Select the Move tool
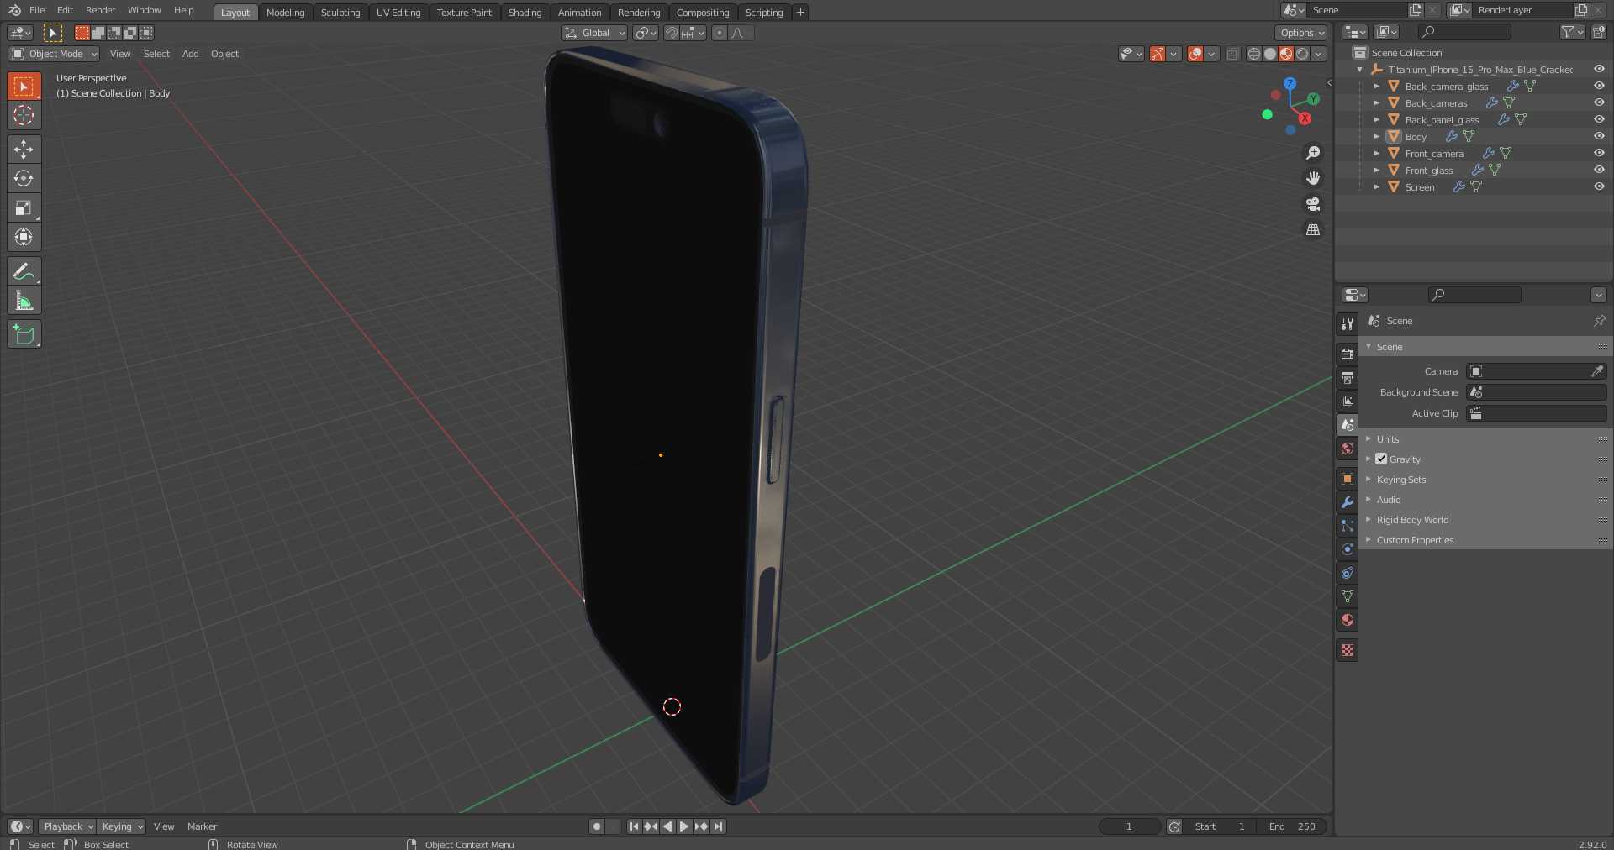The image size is (1614, 850). click(24, 149)
